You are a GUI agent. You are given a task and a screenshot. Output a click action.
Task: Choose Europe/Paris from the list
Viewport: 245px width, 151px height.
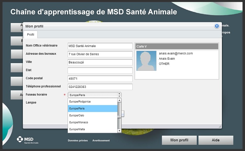[x=92, y=108]
